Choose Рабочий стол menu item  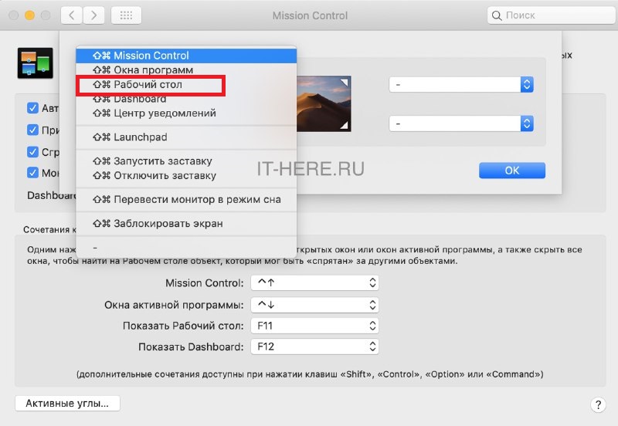[x=186, y=85]
